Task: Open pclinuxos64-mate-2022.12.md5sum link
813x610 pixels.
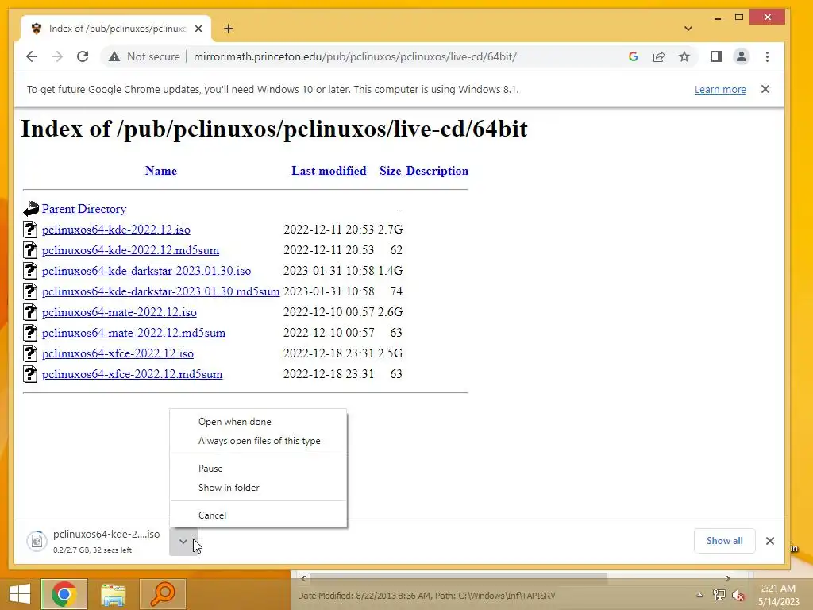Action: (x=133, y=333)
